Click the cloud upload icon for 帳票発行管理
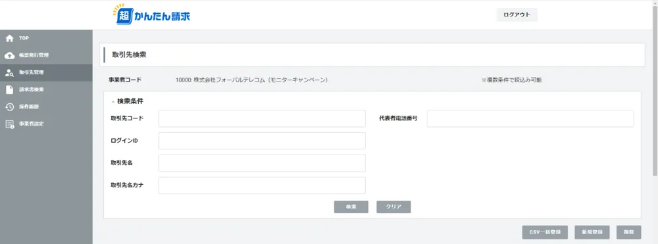The height and width of the screenshot is (244, 658). pyautogui.click(x=9, y=55)
